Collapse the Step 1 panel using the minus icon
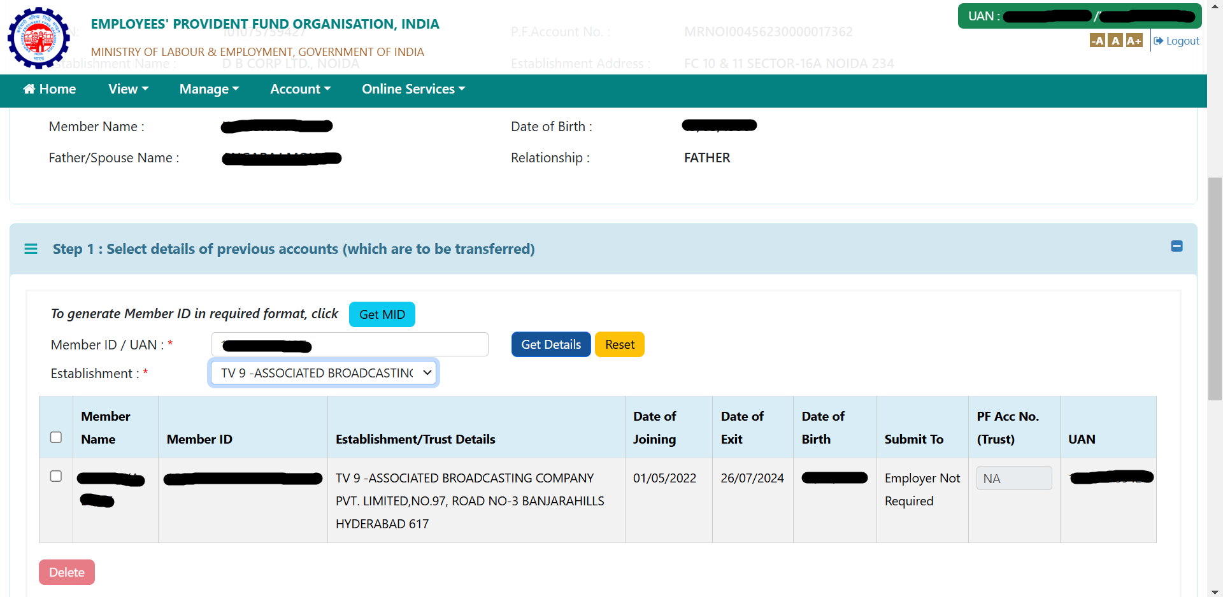 point(1177,246)
